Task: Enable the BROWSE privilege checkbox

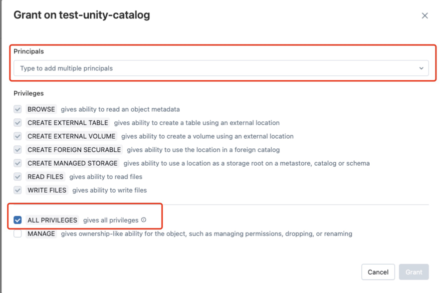Action: (x=18, y=109)
